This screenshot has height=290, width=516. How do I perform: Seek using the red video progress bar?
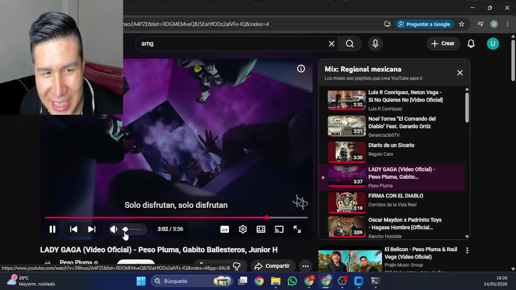tap(176, 217)
